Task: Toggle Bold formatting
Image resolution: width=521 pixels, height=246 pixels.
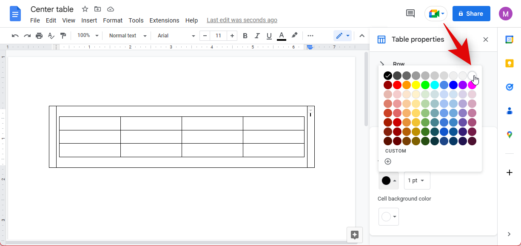Action: coord(245,36)
